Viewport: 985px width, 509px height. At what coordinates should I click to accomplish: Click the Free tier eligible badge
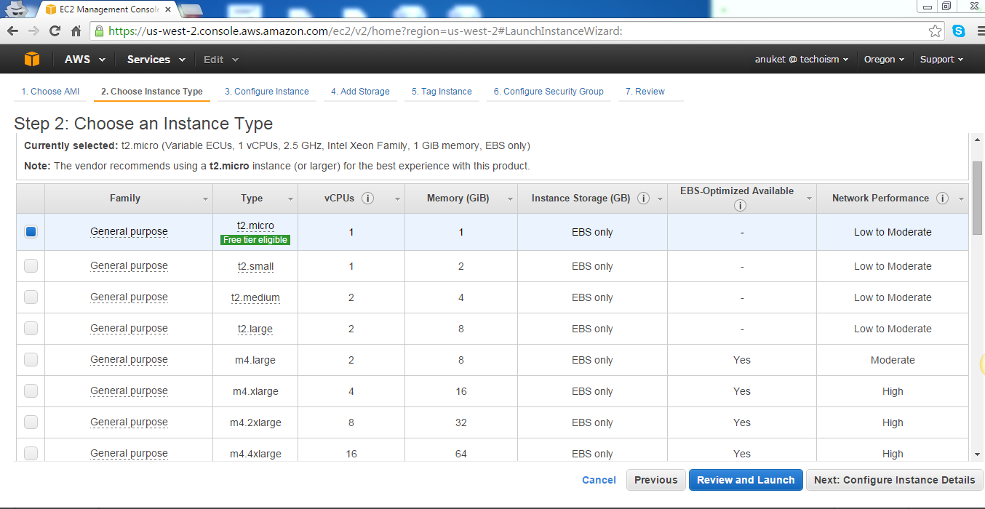255,240
